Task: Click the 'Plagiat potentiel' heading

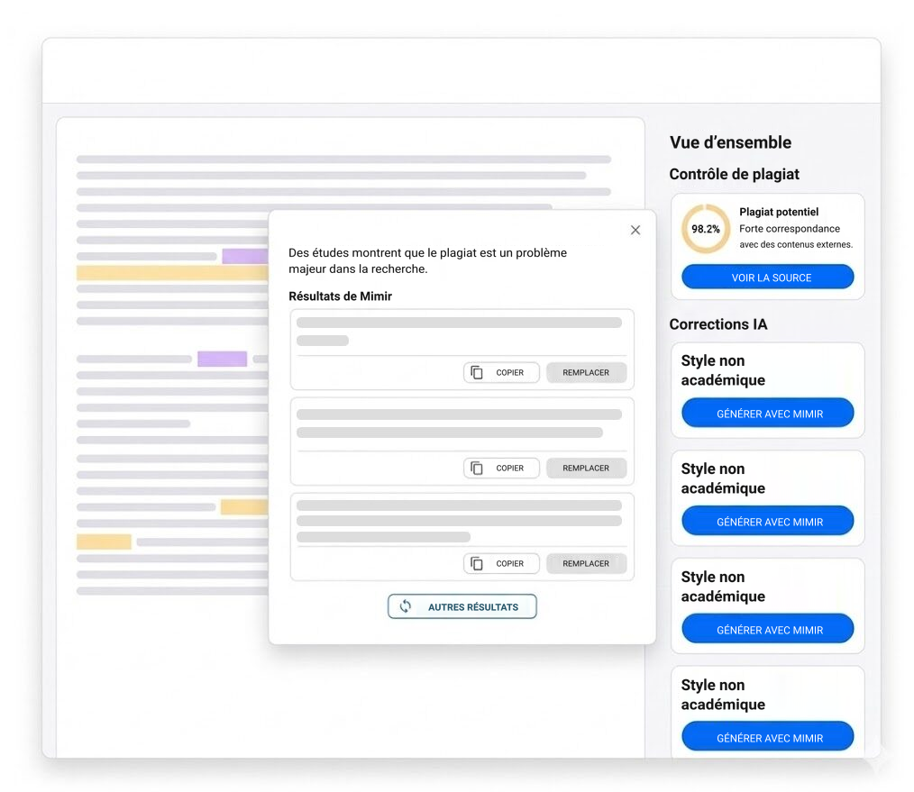Action: [779, 212]
